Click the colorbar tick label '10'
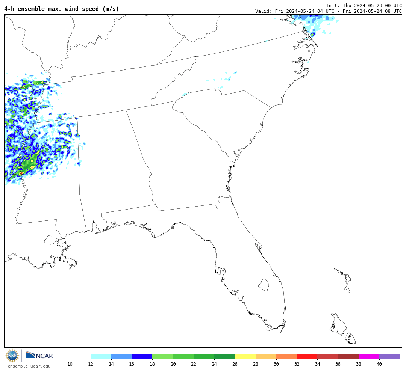The image size is (406, 371). tap(70, 364)
